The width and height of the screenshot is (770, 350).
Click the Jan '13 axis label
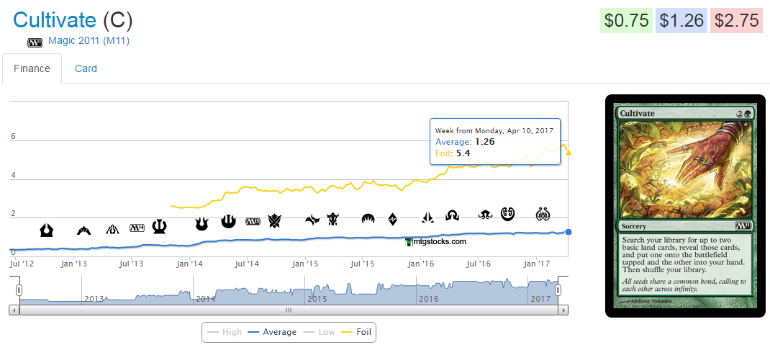coord(74,264)
